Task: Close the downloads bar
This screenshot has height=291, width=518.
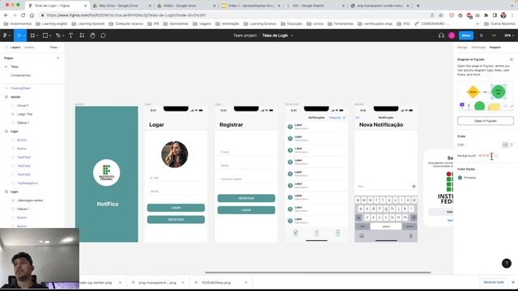Action: 512,282
